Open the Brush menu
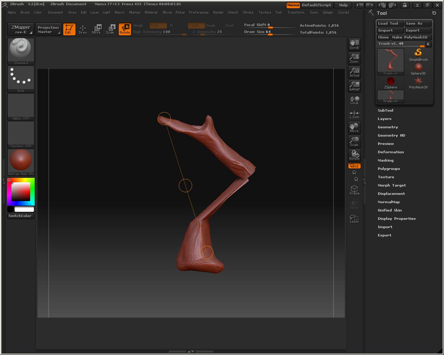 point(25,12)
